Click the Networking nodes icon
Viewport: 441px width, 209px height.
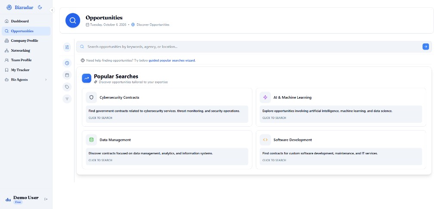tap(7, 50)
